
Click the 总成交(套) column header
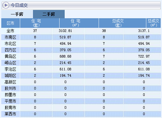click(122, 23)
